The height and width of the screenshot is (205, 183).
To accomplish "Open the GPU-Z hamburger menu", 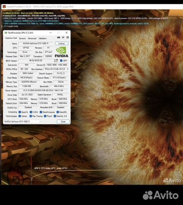I will [x=68, y=38].
